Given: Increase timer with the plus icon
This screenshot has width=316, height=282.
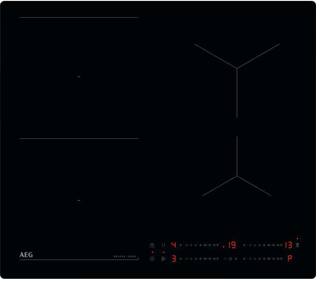Looking at the screenshot, I should 236,259.
